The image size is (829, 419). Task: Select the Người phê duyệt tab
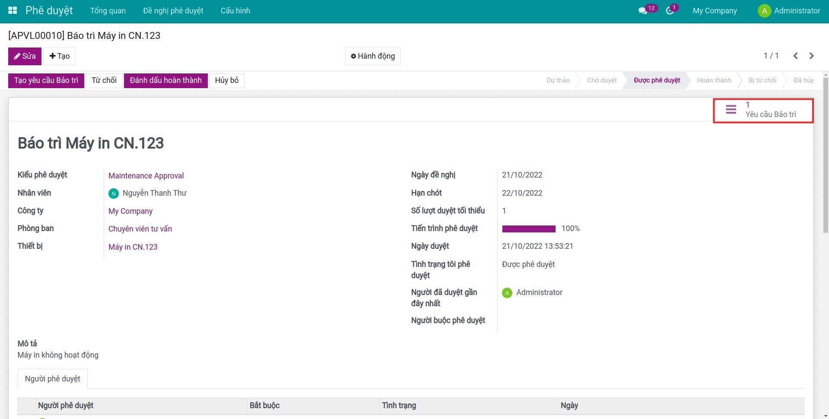click(52, 379)
